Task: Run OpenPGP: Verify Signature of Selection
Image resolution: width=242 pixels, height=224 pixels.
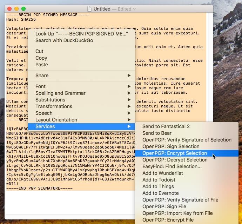Action: [187, 140]
